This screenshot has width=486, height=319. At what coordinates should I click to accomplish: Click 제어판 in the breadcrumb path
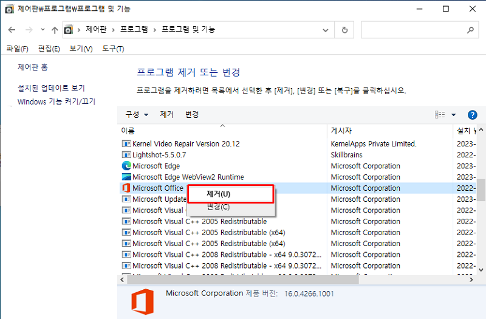96,30
